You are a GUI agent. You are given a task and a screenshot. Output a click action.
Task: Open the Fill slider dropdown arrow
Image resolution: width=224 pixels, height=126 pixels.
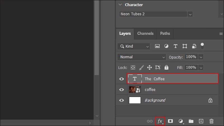tap(201, 67)
